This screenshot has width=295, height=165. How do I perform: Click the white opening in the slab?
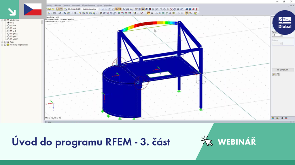159,74
